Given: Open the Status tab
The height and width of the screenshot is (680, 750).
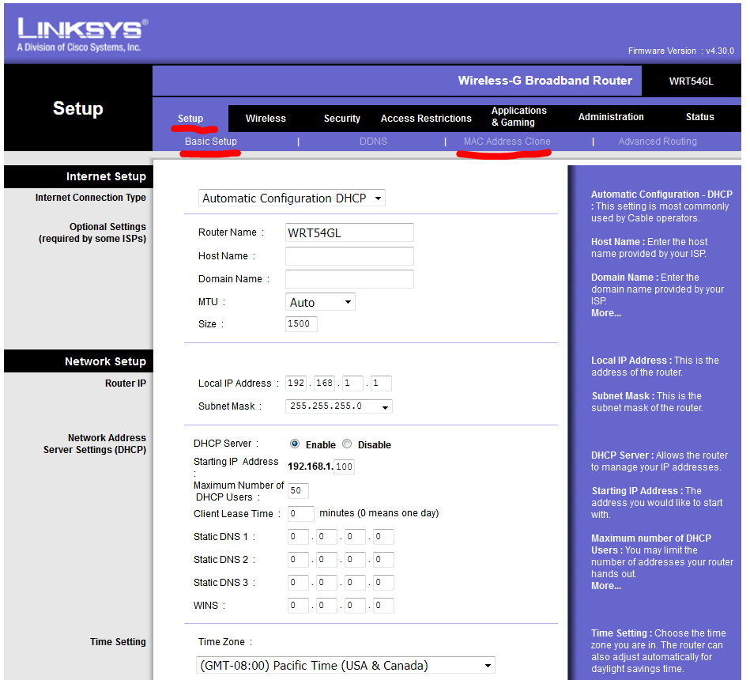Looking at the screenshot, I should click(699, 117).
